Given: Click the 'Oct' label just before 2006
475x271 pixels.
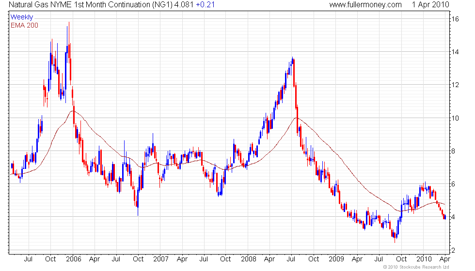Looking at the screenshot, I should click(50, 259).
